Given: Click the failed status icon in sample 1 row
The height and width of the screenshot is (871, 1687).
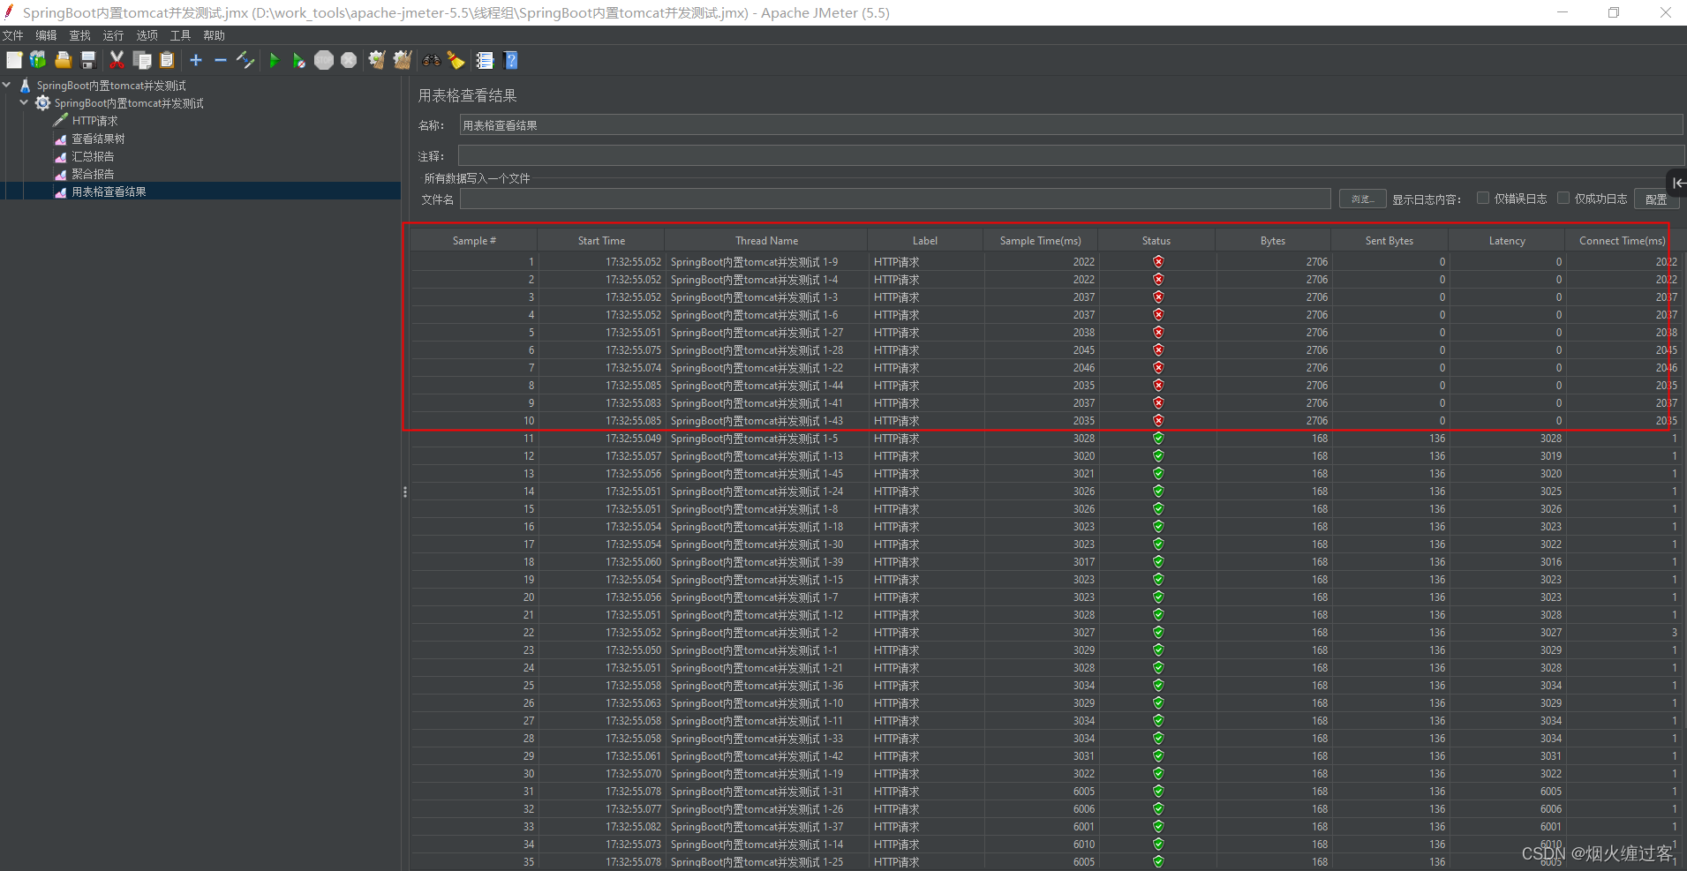Looking at the screenshot, I should click(x=1157, y=261).
